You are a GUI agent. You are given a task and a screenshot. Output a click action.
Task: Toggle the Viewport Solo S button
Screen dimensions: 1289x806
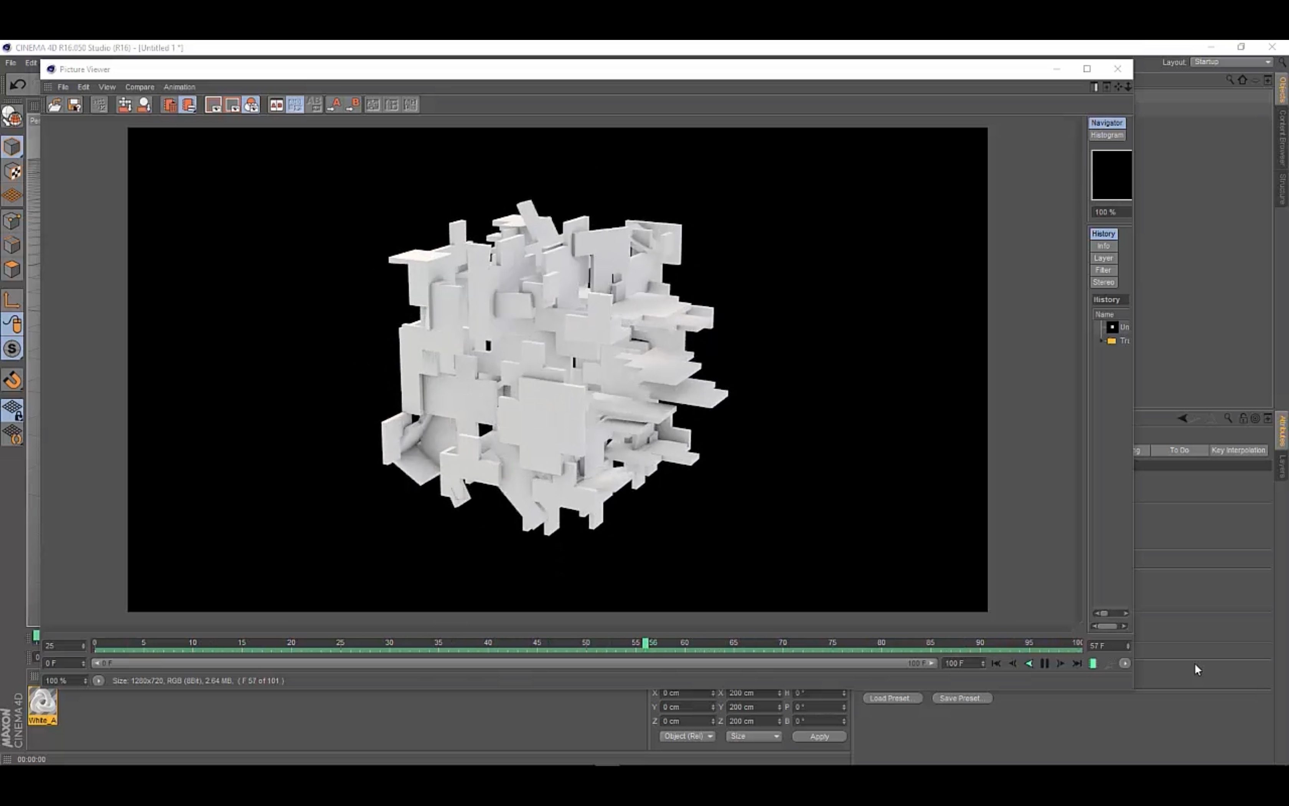[x=12, y=349]
